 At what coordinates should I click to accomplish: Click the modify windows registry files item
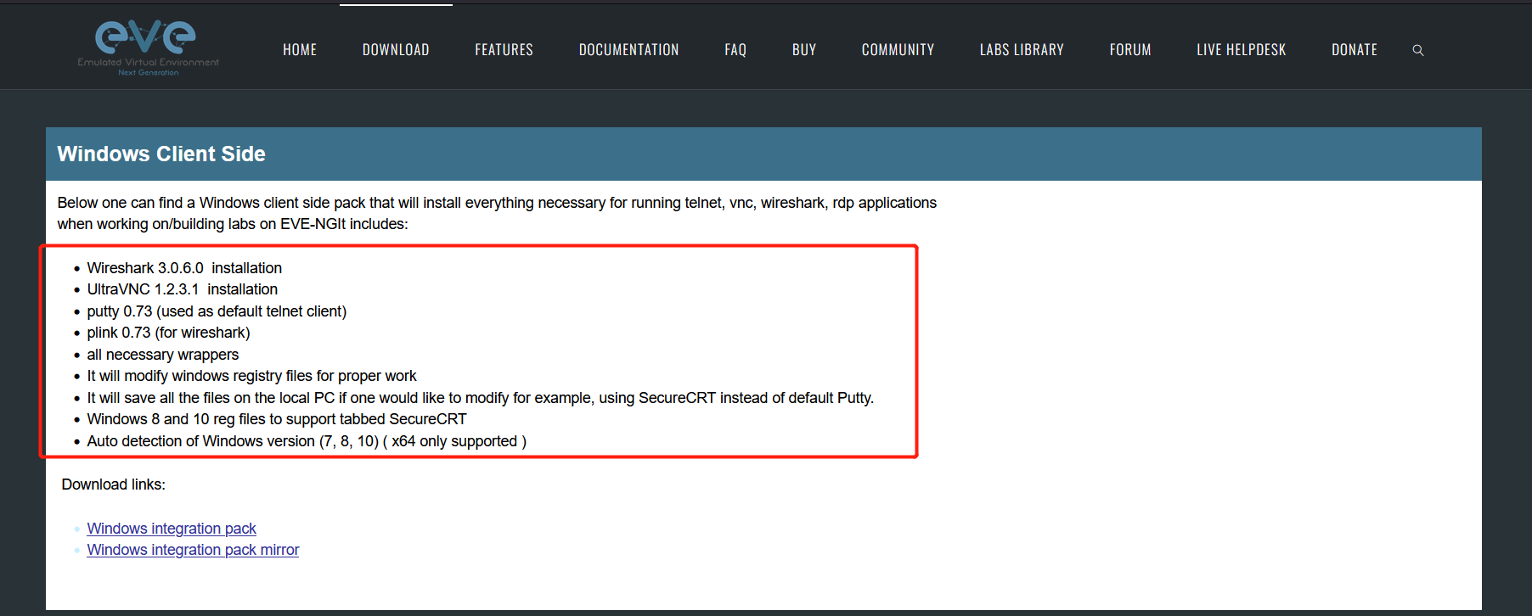251,376
